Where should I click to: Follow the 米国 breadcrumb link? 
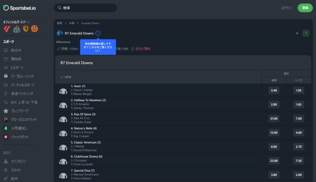click(x=72, y=23)
